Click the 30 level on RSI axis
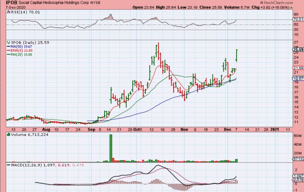 (296, 29)
